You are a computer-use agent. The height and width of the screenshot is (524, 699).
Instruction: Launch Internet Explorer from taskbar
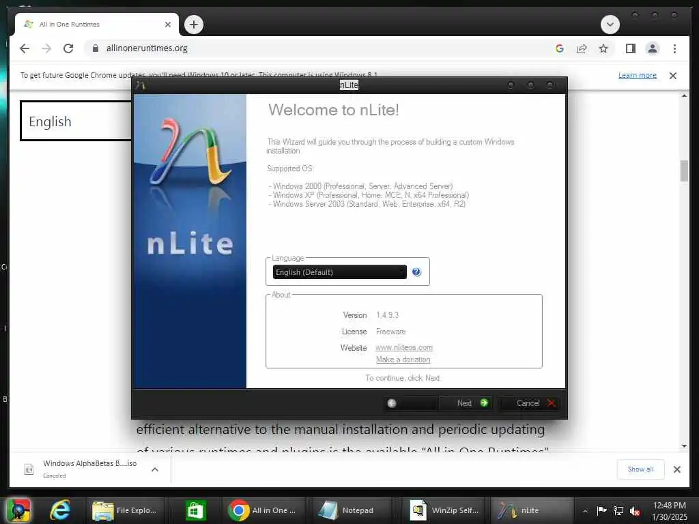[60, 510]
